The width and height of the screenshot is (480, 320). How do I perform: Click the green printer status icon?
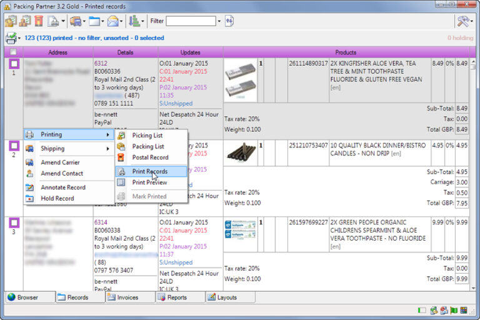click(11, 38)
